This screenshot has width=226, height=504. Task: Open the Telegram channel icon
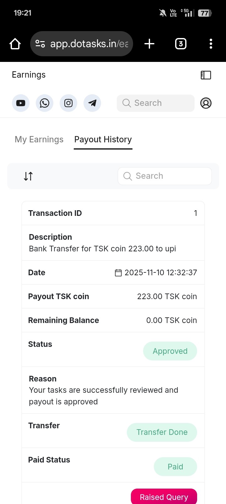92,103
